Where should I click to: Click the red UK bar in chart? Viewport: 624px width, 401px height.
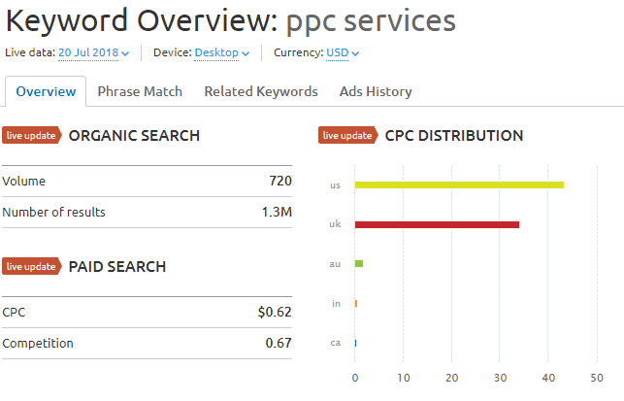437,224
